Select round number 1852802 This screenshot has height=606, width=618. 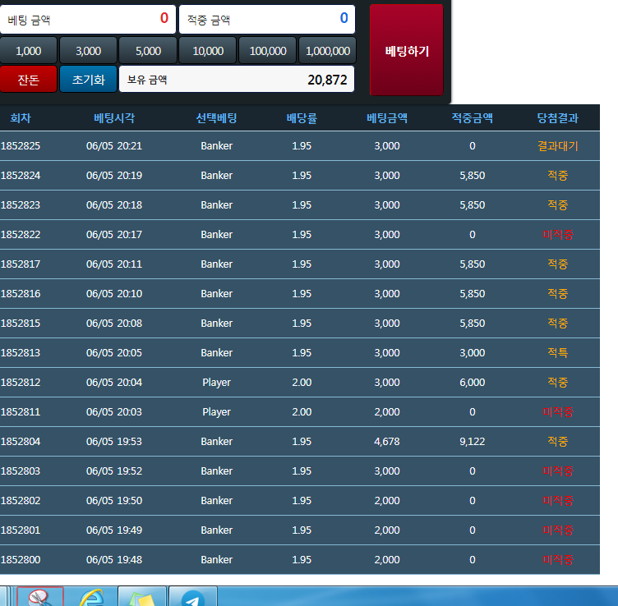coord(21,500)
